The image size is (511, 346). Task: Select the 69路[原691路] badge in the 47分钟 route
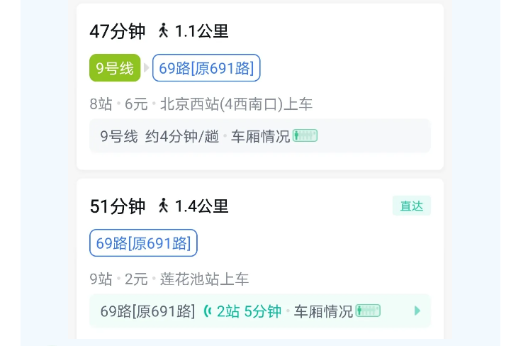[x=206, y=68]
